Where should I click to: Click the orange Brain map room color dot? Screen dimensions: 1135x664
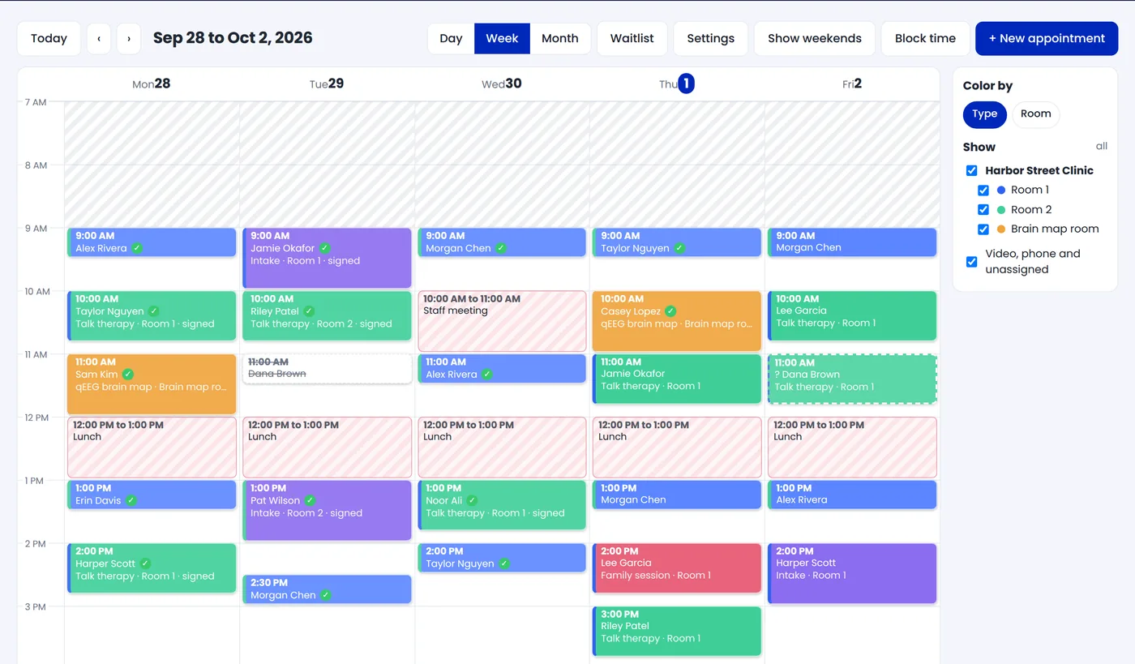tap(1000, 229)
